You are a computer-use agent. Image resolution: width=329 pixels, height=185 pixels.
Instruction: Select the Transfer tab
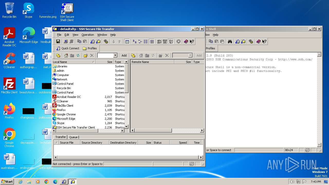[x=61, y=137]
